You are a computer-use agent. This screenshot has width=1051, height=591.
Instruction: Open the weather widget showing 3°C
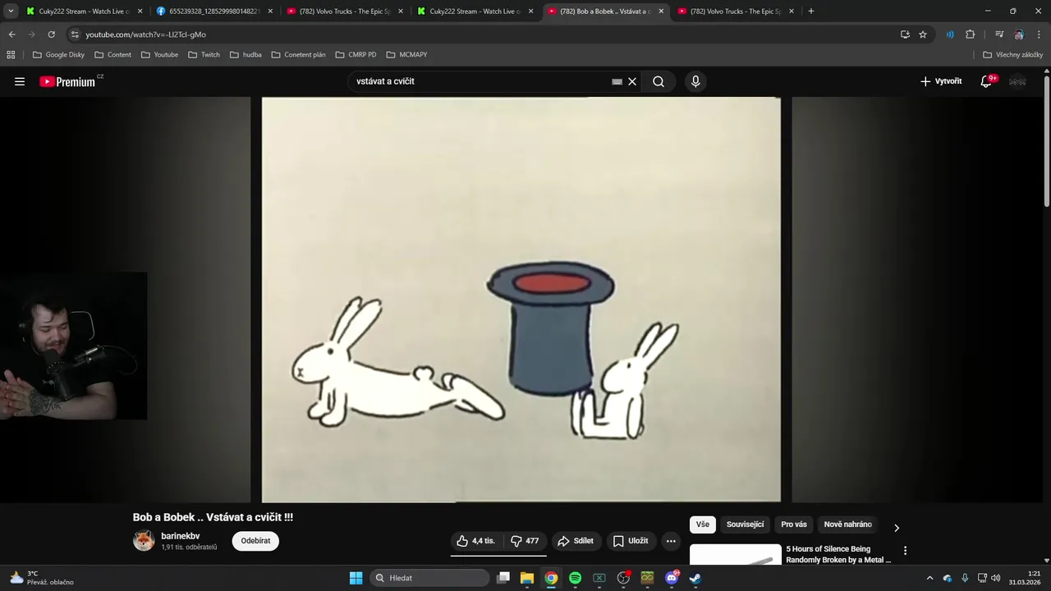41,578
